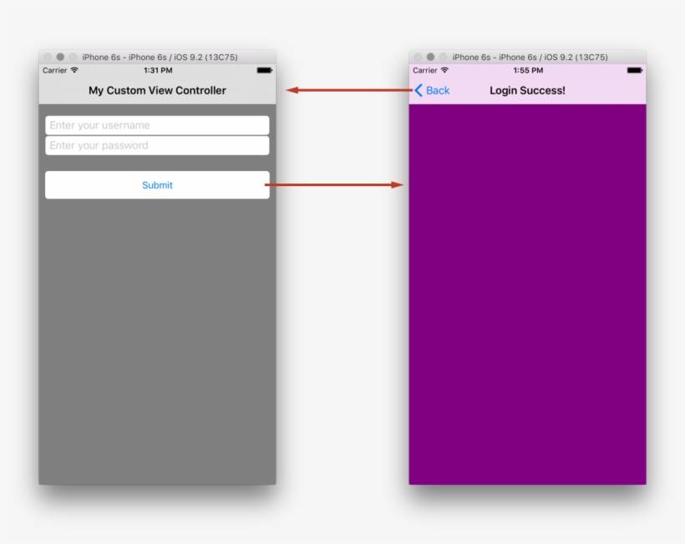Tap Back on the Login Success screen
The image size is (685, 544).
[436, 90]
